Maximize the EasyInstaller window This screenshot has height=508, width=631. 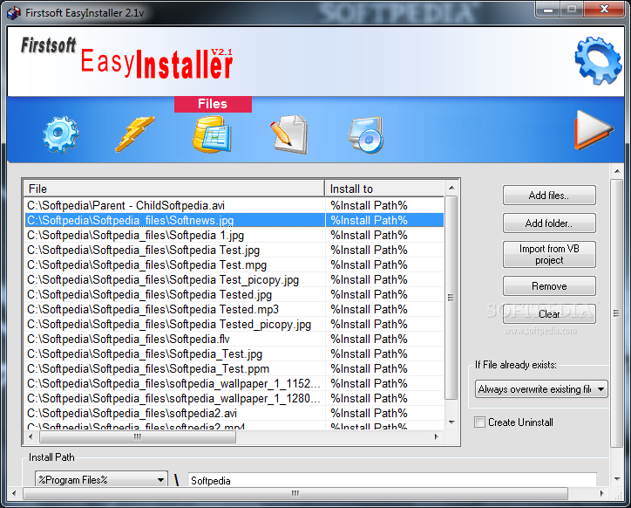click(x=571, y=10)
